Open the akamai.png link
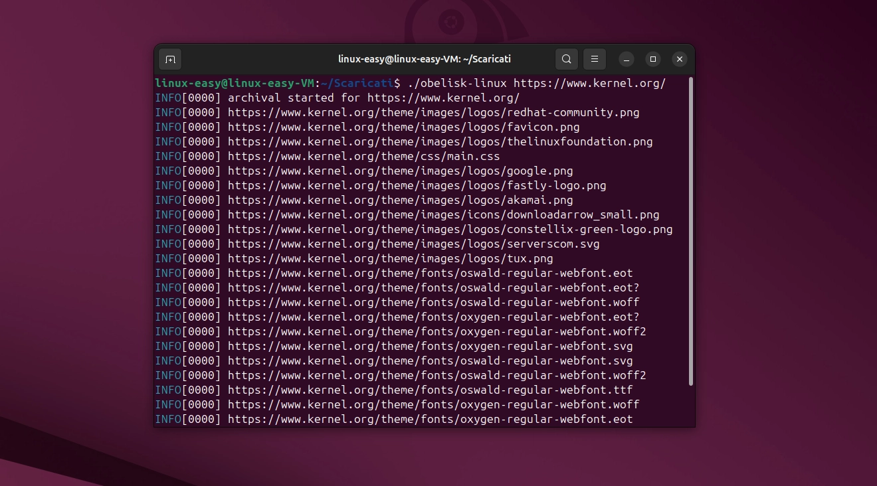Screen dimensions: 877x486 [400, 200]
